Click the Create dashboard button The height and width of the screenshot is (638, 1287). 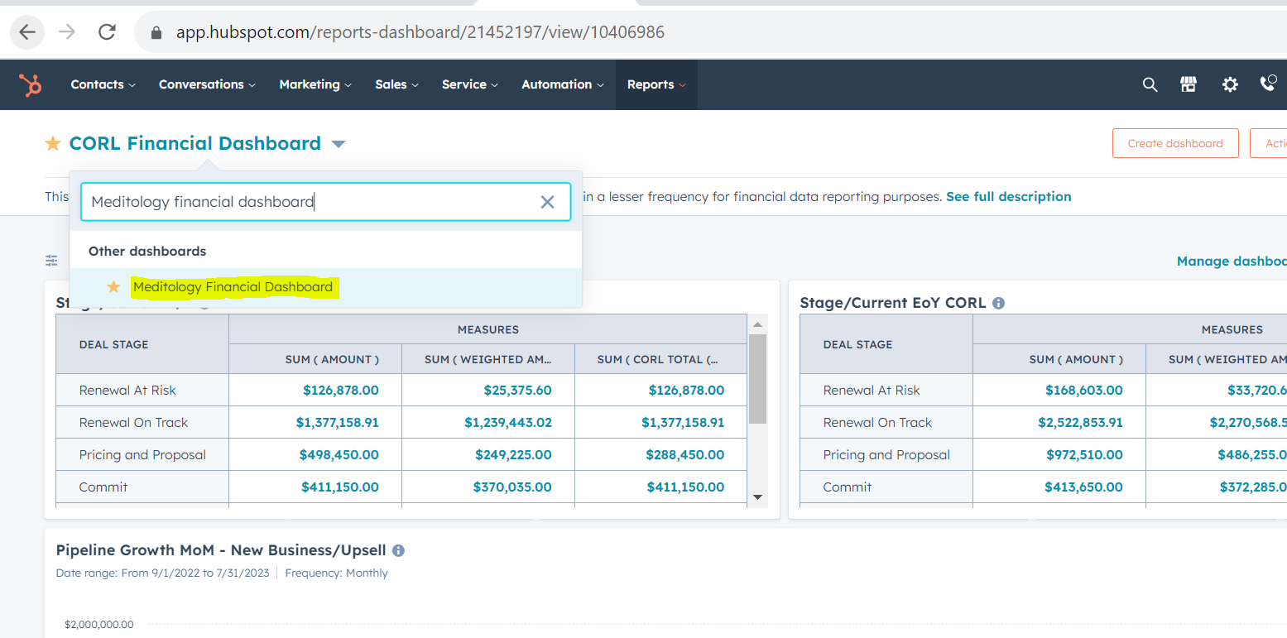click(1174, 143)
